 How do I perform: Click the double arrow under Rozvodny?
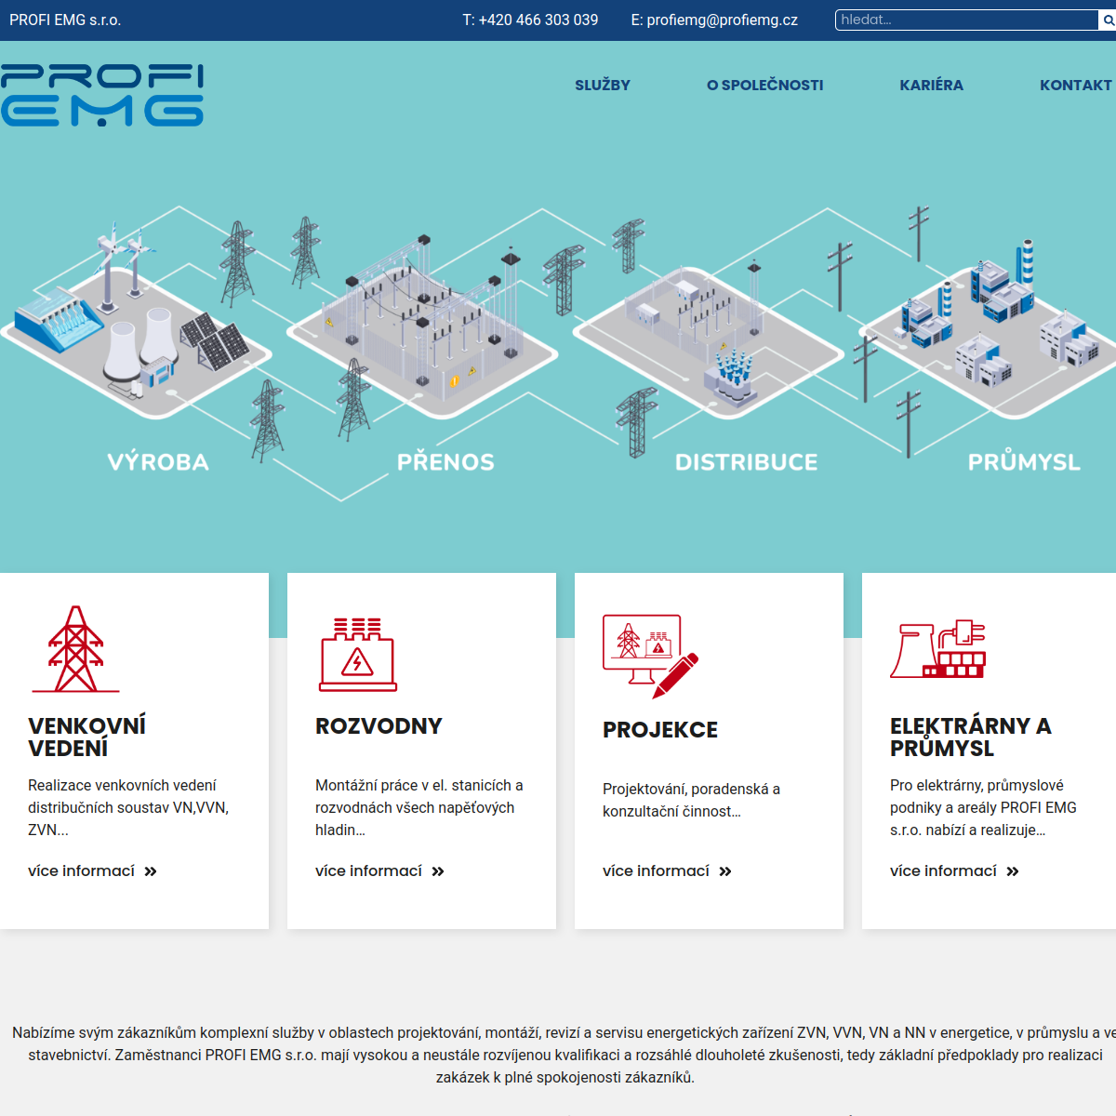tap(438, 871)
